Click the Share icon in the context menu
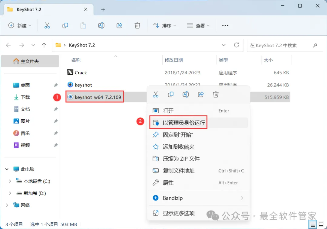 click(x=201, y=95)
